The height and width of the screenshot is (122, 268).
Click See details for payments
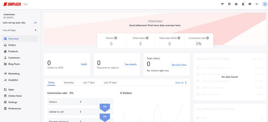(x=131, y=64)
